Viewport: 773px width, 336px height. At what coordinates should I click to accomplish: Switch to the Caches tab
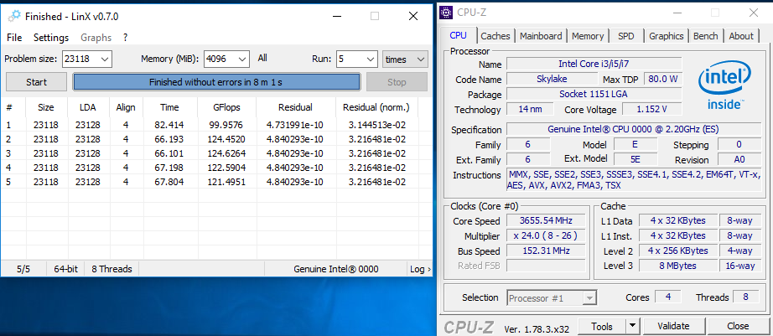click(x=495, y=36)
